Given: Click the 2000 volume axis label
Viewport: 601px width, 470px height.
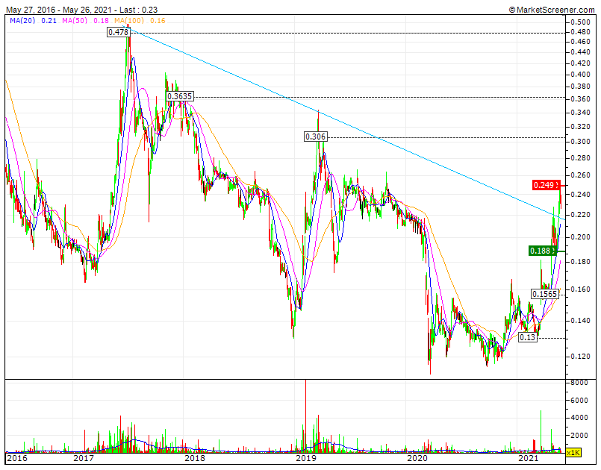Looking at the screenshot, I should point(579,435).
